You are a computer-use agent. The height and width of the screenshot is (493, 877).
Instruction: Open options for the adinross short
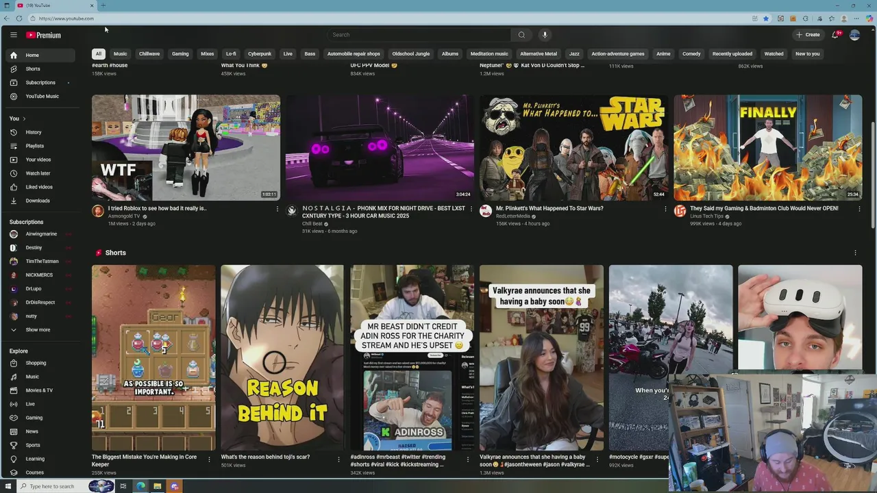click(x=468, y=459)
